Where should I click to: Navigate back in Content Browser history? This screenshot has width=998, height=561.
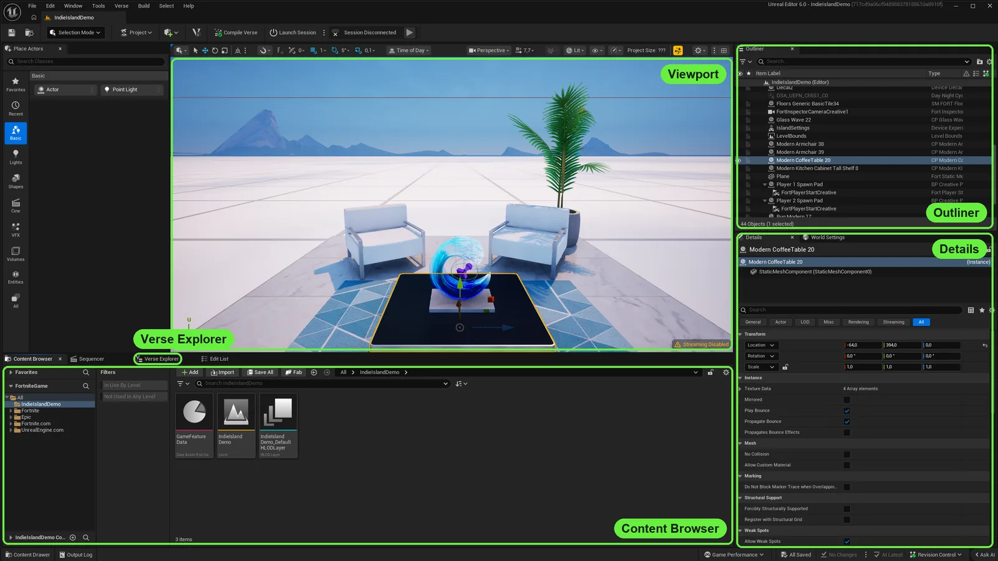click(314, 372)
